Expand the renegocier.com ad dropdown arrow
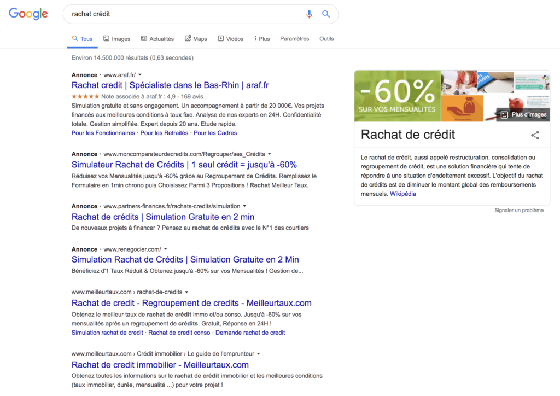Screen dimensions: 560x396 pos(165,249)
